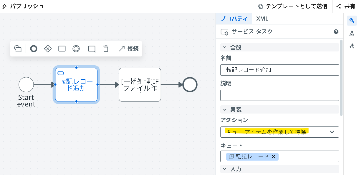
Task: Select the gateway (diamond) shape tool
Action: (x=48, y=49)
